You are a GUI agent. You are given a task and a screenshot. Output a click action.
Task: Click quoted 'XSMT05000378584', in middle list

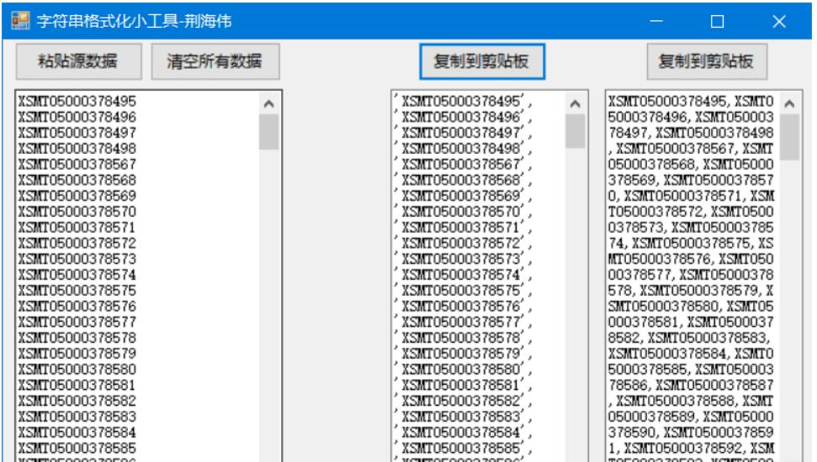[x=464, y=433]
